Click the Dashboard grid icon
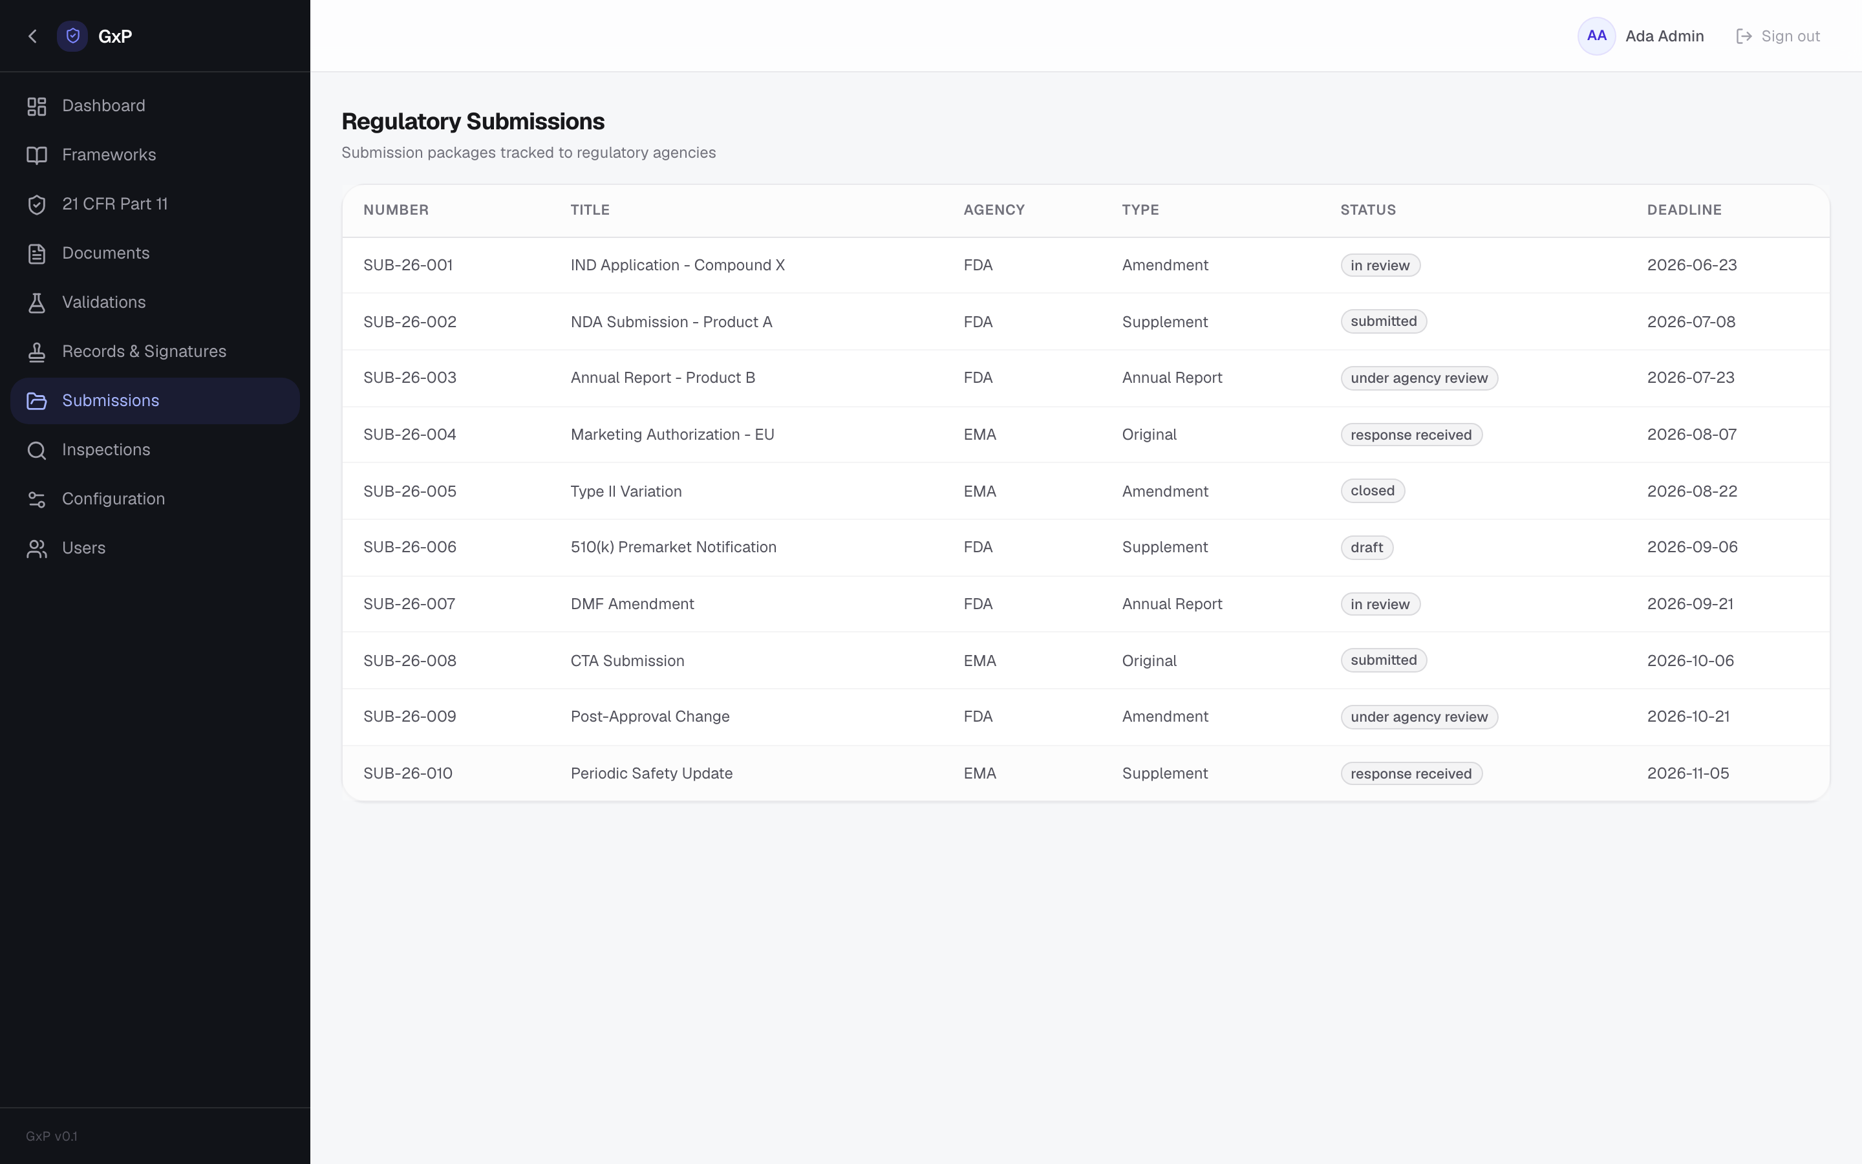The height and width of the screenshot is (1164, 1862). tap(37, 106)
